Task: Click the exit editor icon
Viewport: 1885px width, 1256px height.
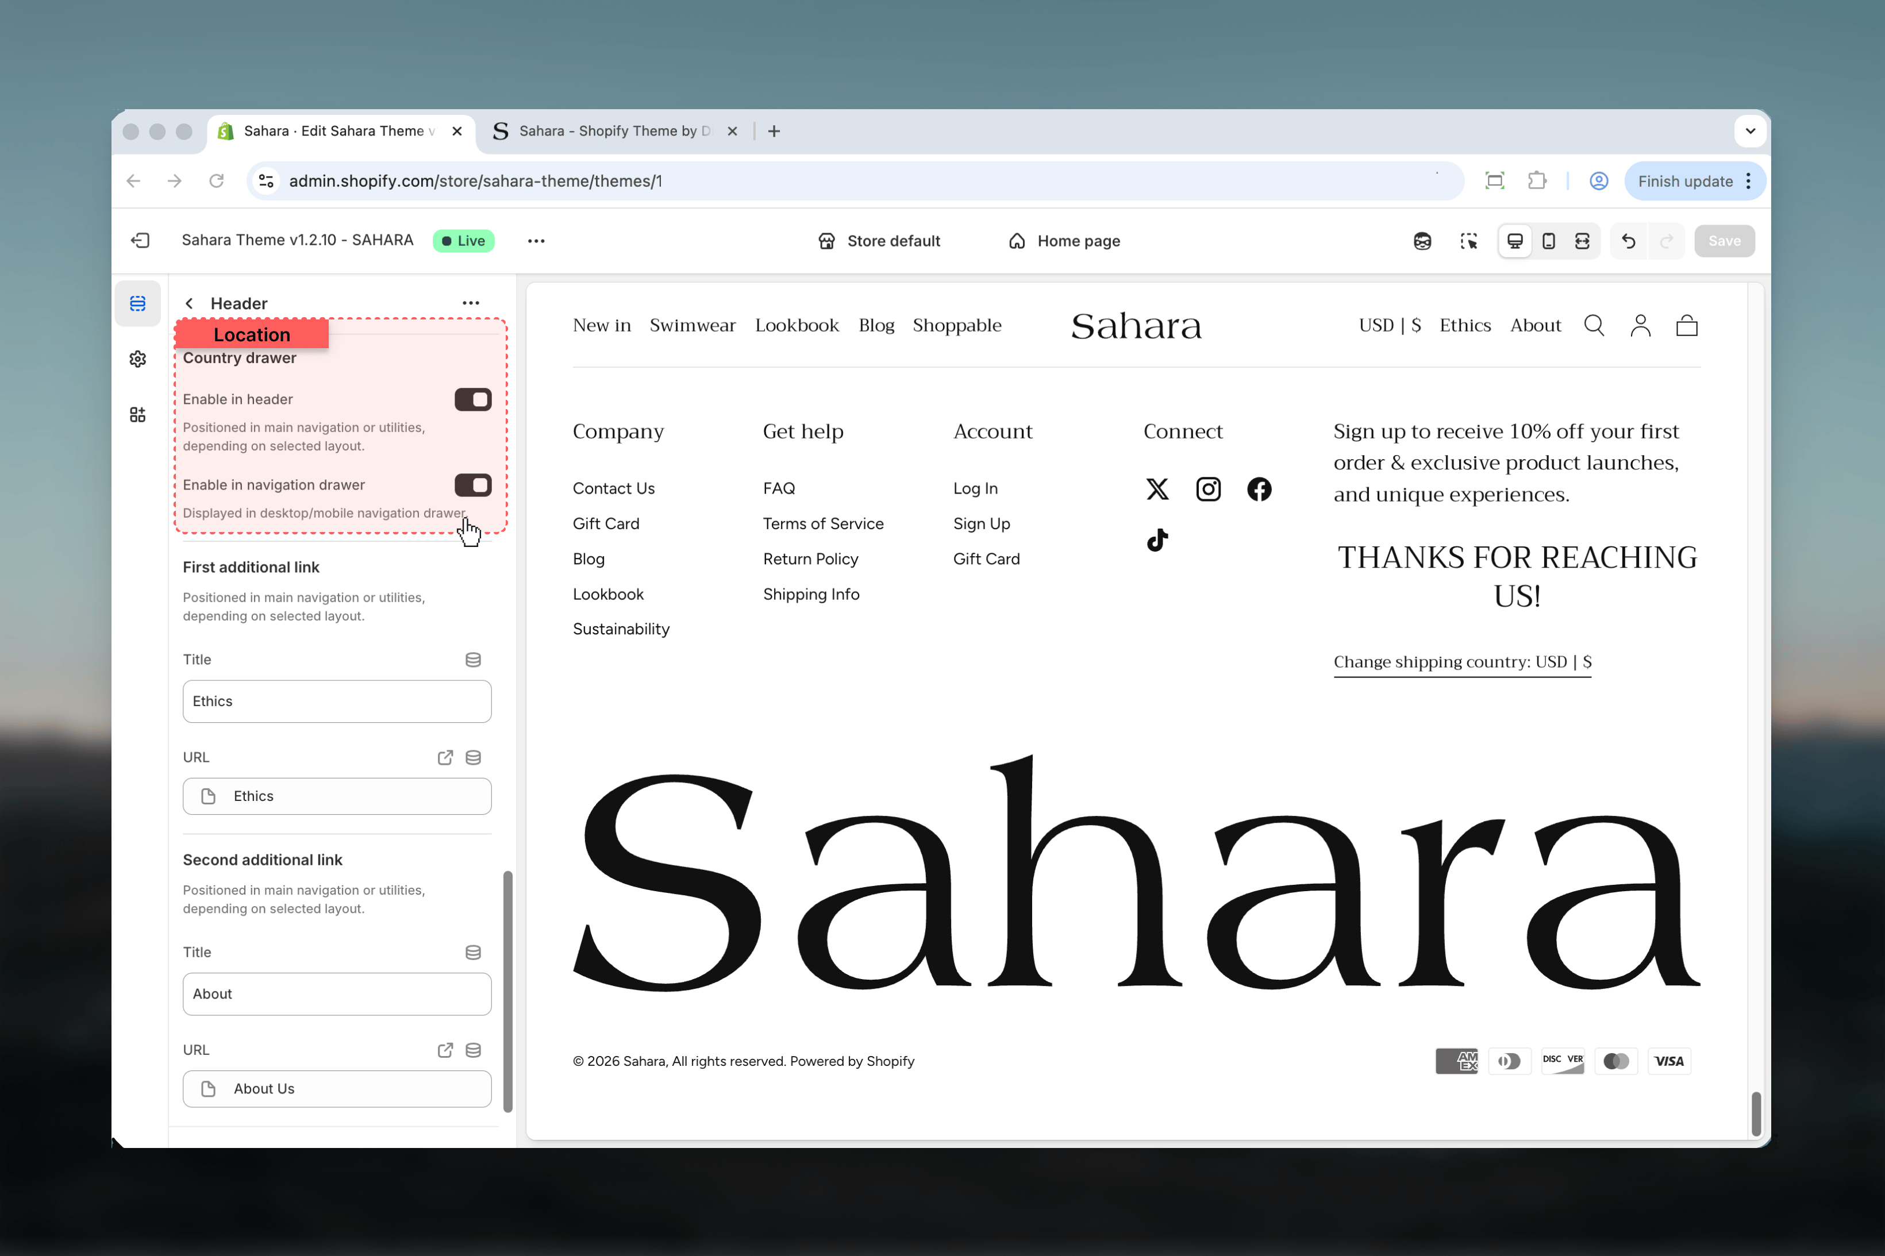Action: tap(140, 240)
